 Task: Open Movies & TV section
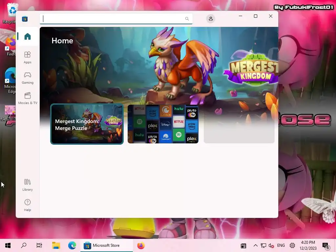[28, 98]
